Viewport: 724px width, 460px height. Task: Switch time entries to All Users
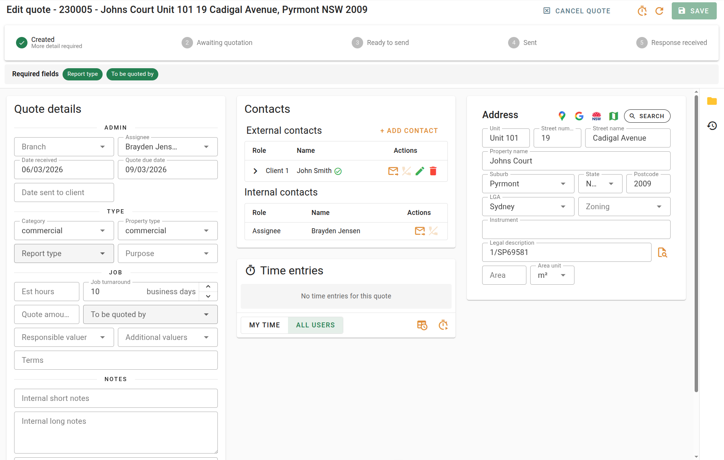click(315, 325)
